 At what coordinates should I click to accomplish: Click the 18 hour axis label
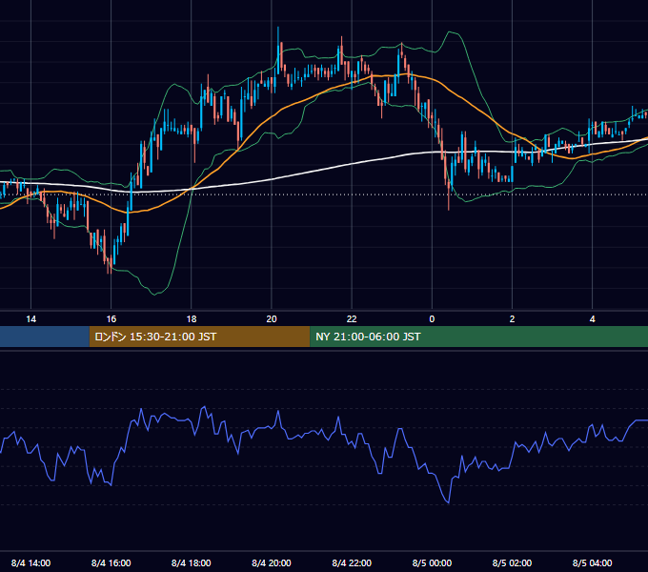point(192,319)
